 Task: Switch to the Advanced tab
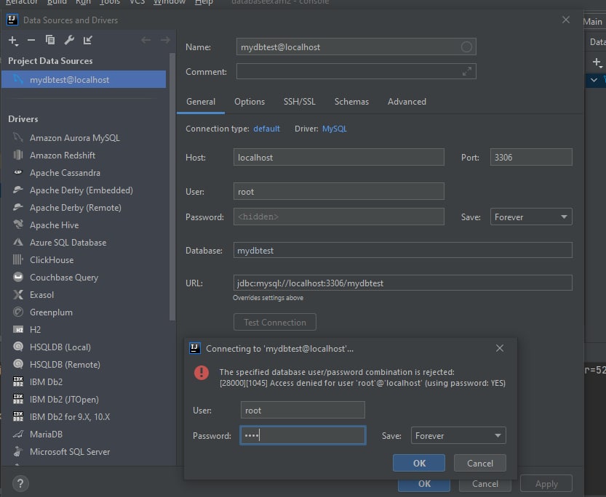coord(407,102)
